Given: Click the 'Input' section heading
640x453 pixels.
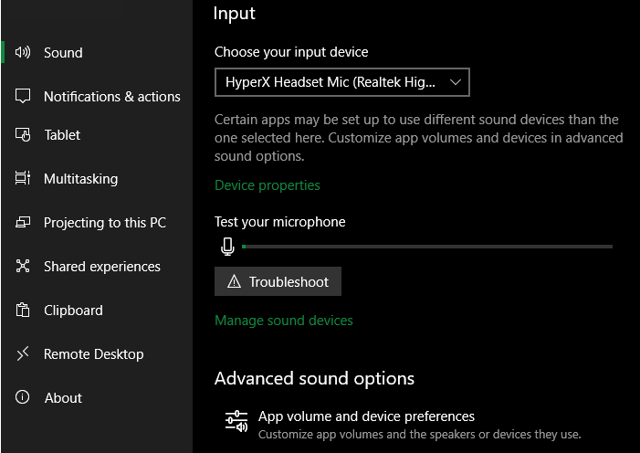Looking at the screenshot, I should pos(235,14).
